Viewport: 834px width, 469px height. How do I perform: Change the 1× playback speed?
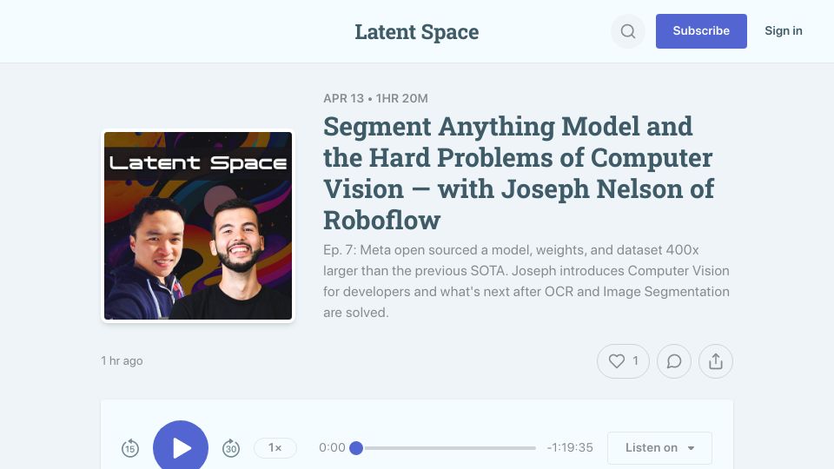coord(275,448)
